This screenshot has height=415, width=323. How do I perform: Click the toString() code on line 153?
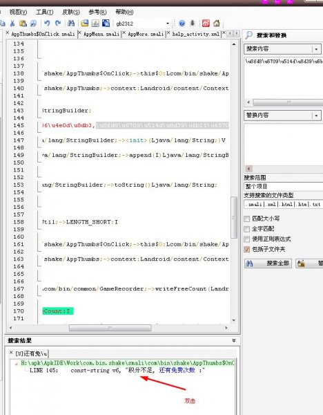coord(132,185)
